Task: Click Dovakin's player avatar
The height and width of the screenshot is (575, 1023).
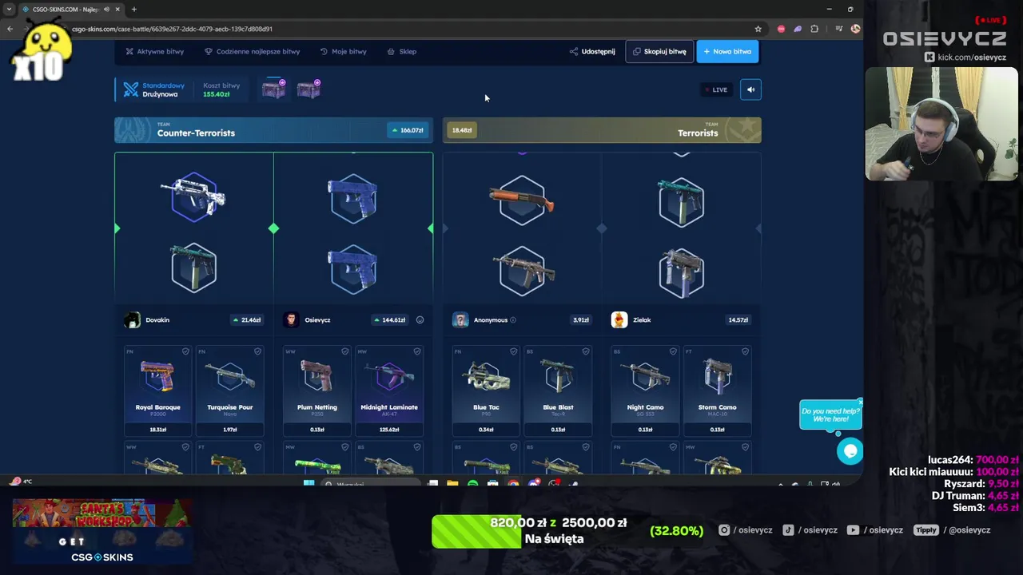Action: point(133,320)
